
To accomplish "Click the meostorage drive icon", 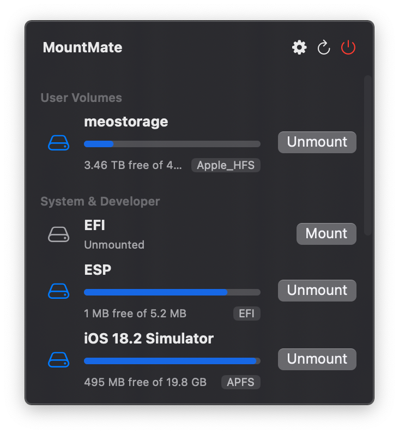I will (58, 143).
